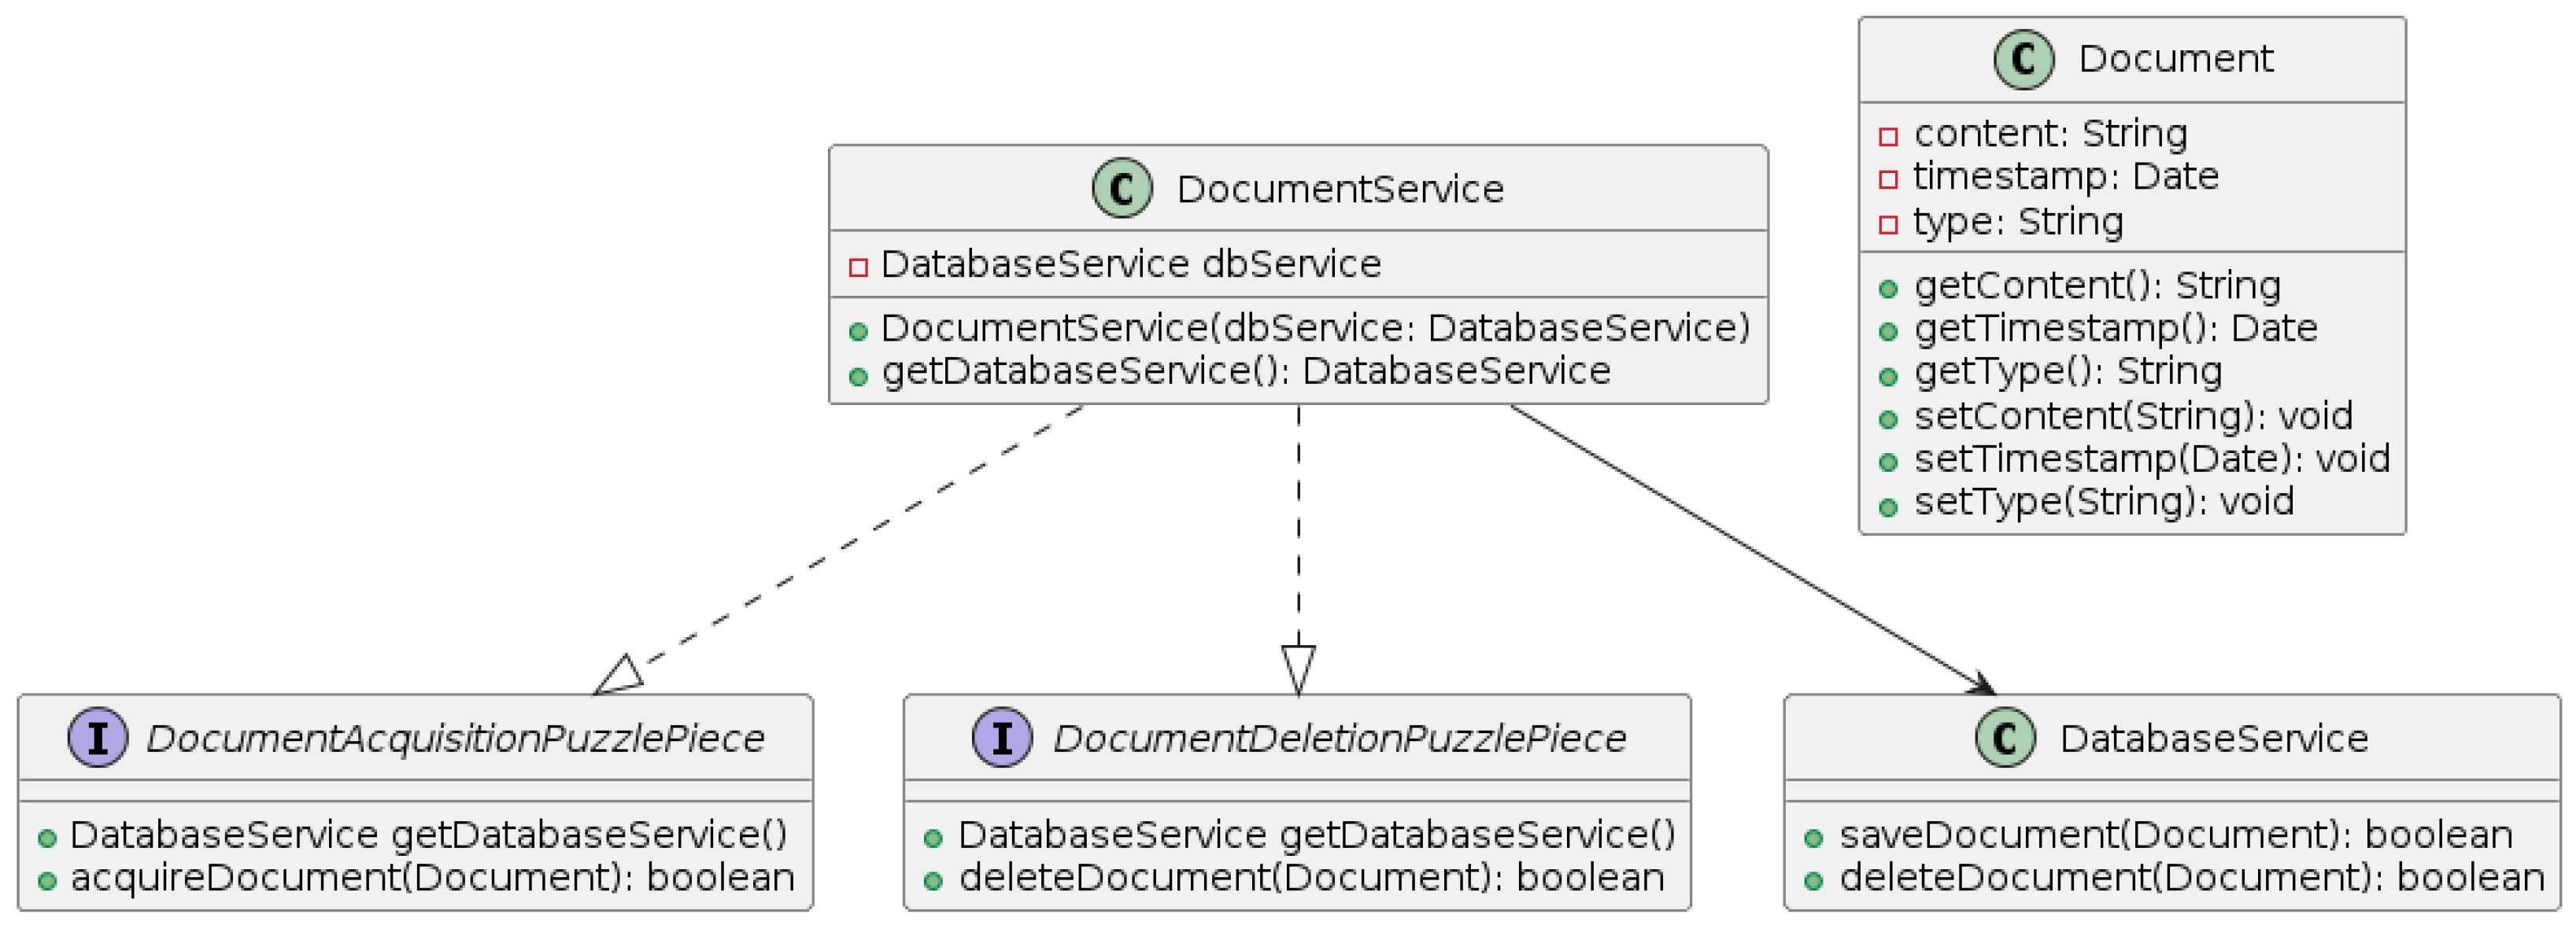The height and width of the screenshot is (929, 2576).
Task: Click the arrowhead pointing to DatabaseService
Action: pos(1981,685)
